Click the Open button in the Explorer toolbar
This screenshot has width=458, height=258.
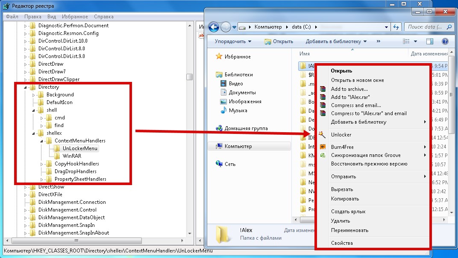(279, 41)
